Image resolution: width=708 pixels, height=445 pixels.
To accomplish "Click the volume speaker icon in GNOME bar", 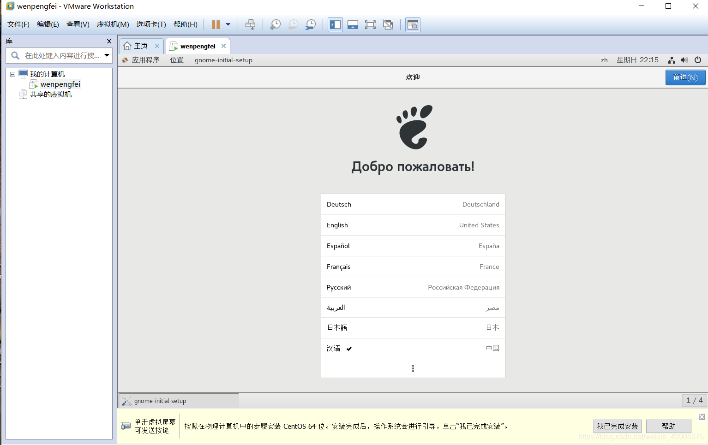I will (684, 60).
